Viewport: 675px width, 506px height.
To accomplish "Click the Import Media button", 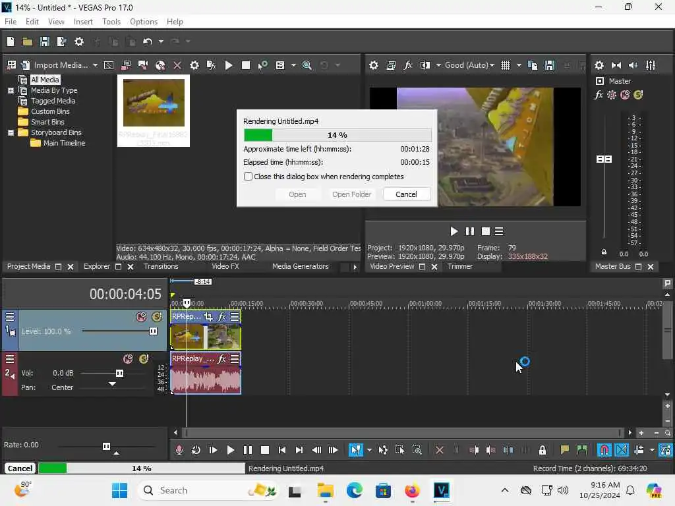I will pos(60,65).
